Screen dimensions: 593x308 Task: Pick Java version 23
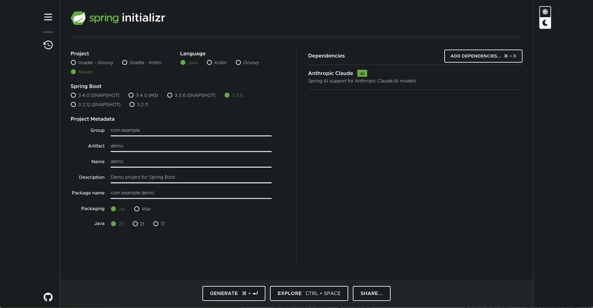117,224
